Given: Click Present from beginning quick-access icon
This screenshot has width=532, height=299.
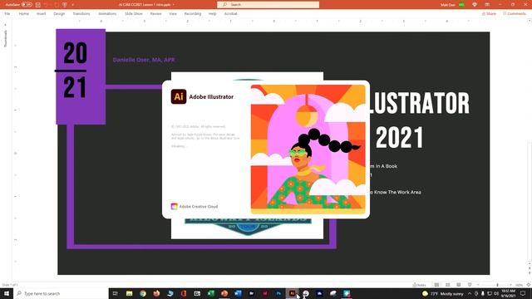Looking at the screenshot, I should (x=65, y=5).
